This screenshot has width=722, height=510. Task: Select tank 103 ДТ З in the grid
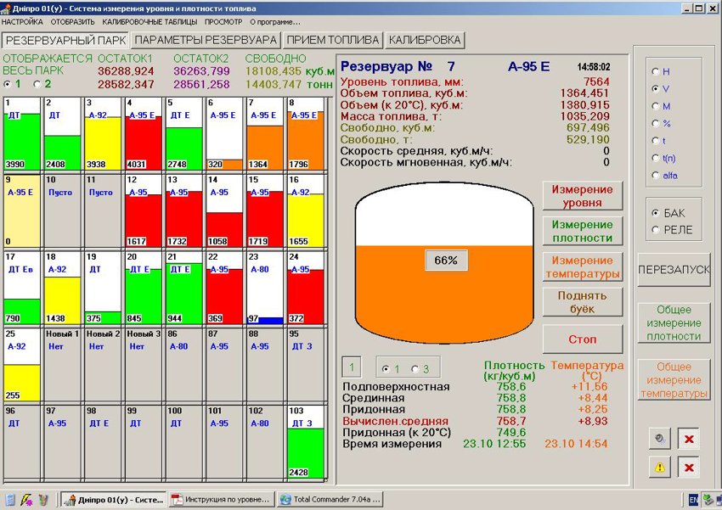306,442
